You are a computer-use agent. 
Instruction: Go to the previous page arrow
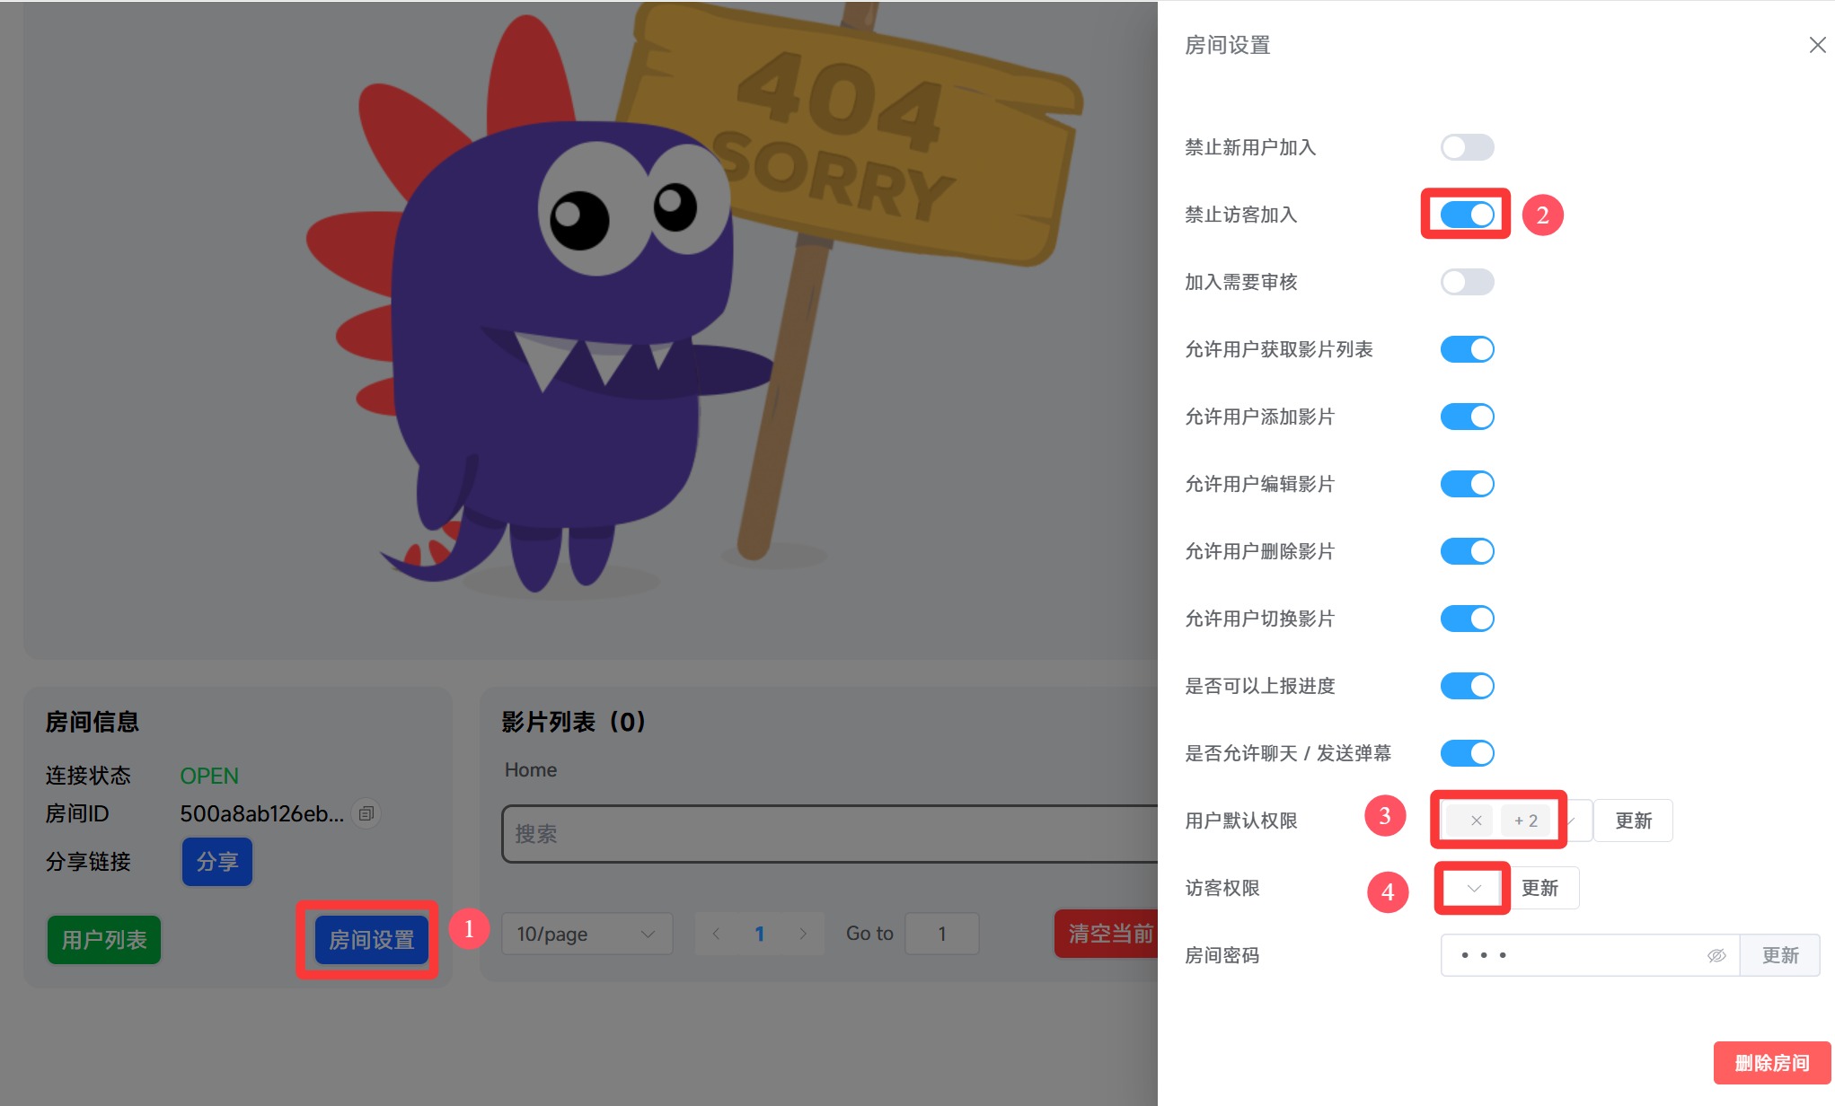click(716, 934)
